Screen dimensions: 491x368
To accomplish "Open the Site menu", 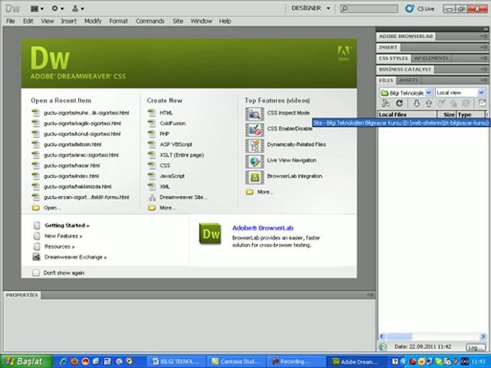I will pos(178,21).
